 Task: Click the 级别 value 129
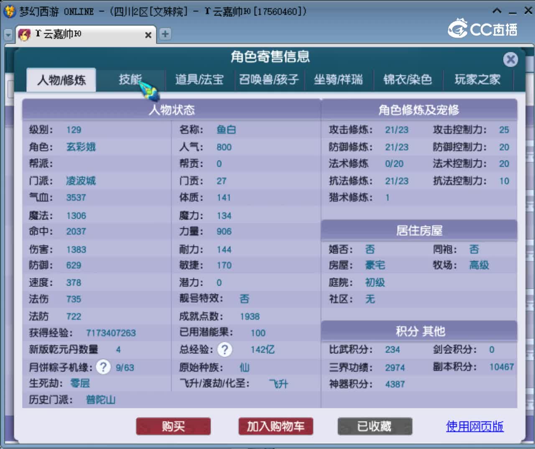tap(74, 130)
